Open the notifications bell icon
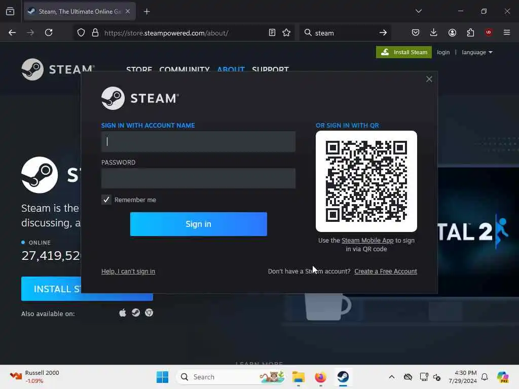The height and width of the screenshot is (389, 519). click(485, 377)
